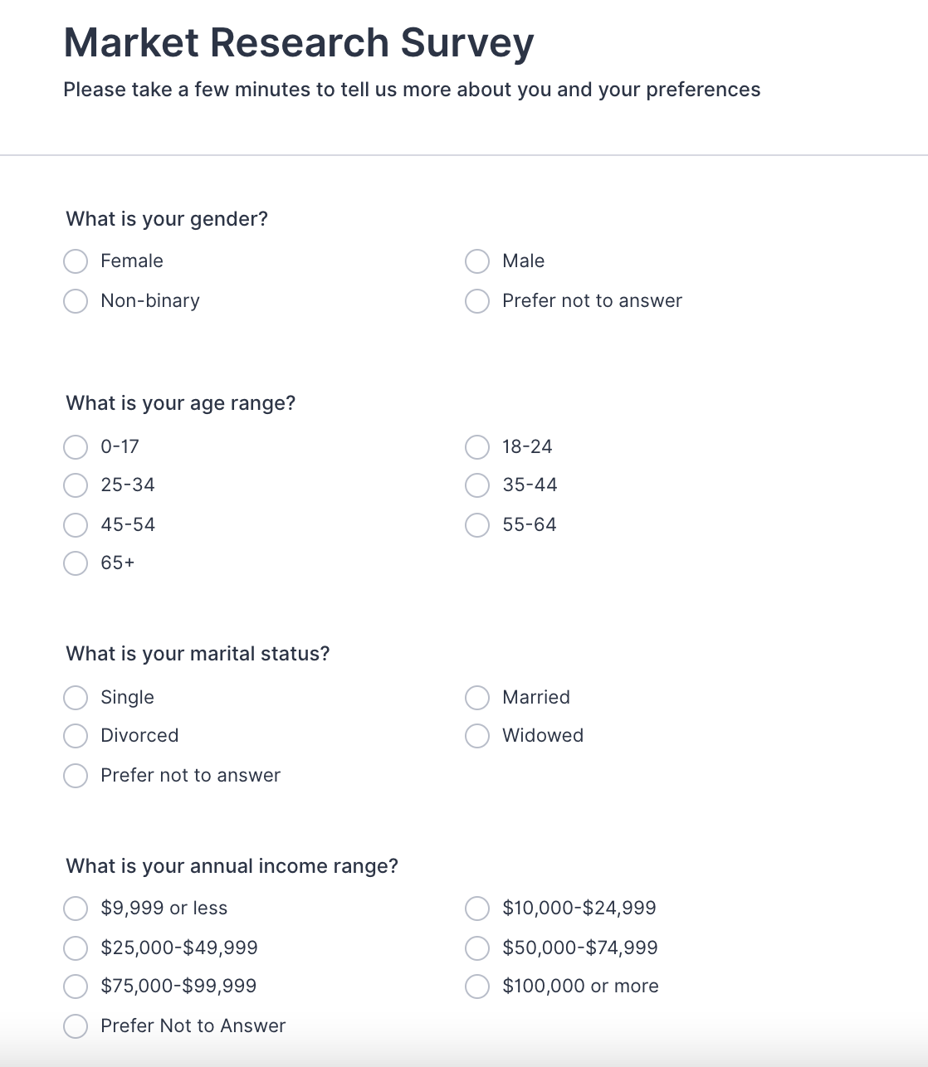This screenshot has width=928, height=1067.
Task: Choose Prefer Not to Answer for income
Action: point(76,1026)
